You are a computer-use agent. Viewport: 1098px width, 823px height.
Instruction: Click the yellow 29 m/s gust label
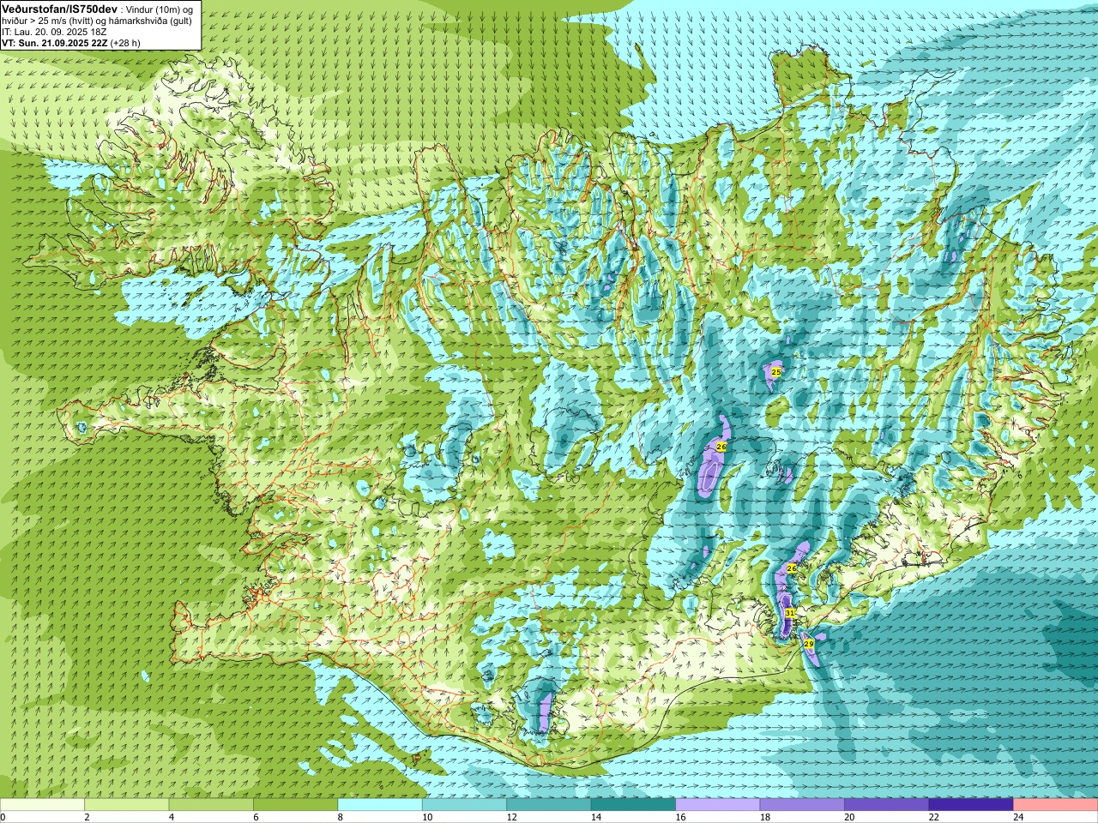pos(808,643)
